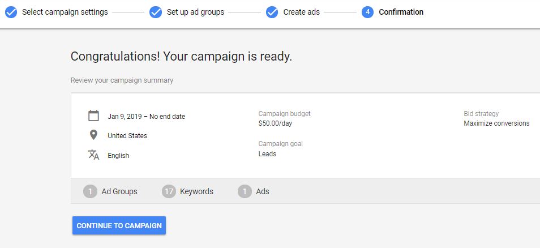Select the United States location text
This screenshot has width=540, height=248.
click(127, 136)
